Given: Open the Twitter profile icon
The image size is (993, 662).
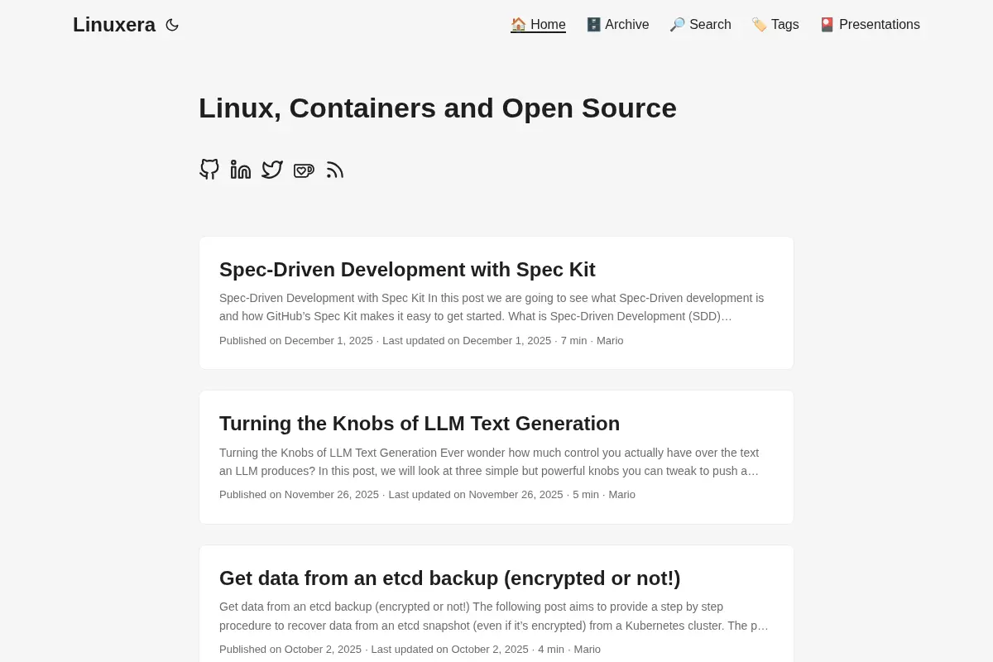Looking at the screenshot, I should coord(272,170).
